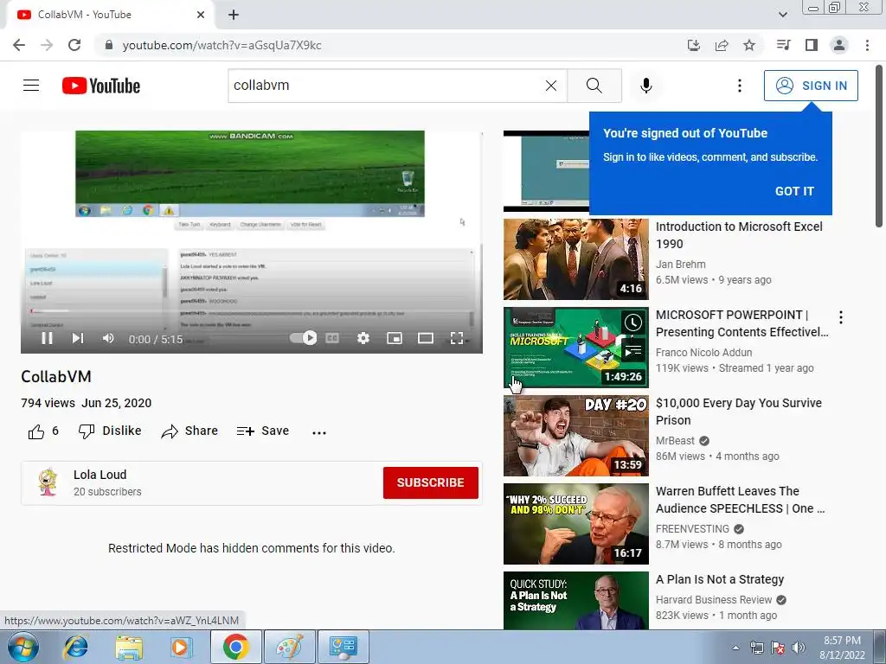Viewport: 886px width, 664px height.
Task: Open A Plan Is Not a Strategy video
Action: click(720, 579)
